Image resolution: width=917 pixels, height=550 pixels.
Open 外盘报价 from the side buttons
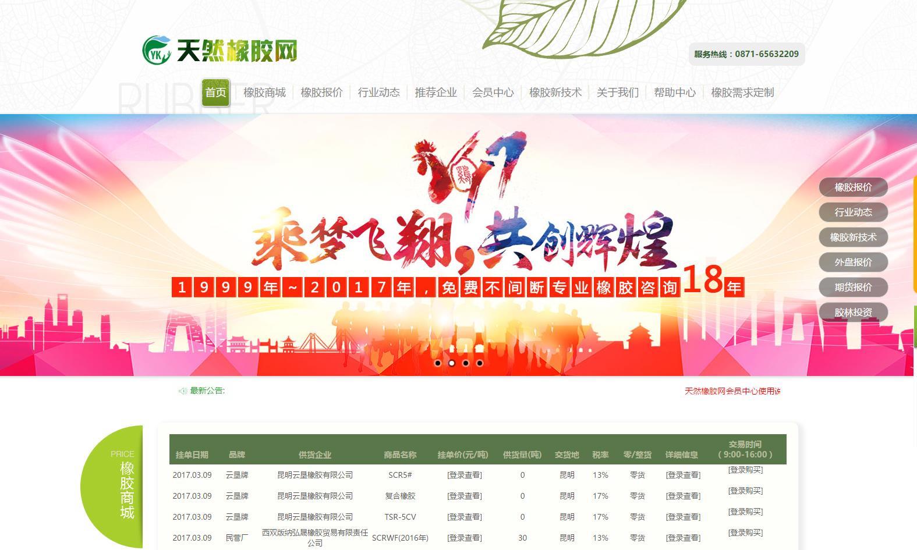click(x=853, y=262)
